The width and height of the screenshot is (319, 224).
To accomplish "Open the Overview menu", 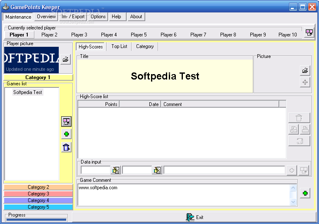I will (x=46, y=17).
